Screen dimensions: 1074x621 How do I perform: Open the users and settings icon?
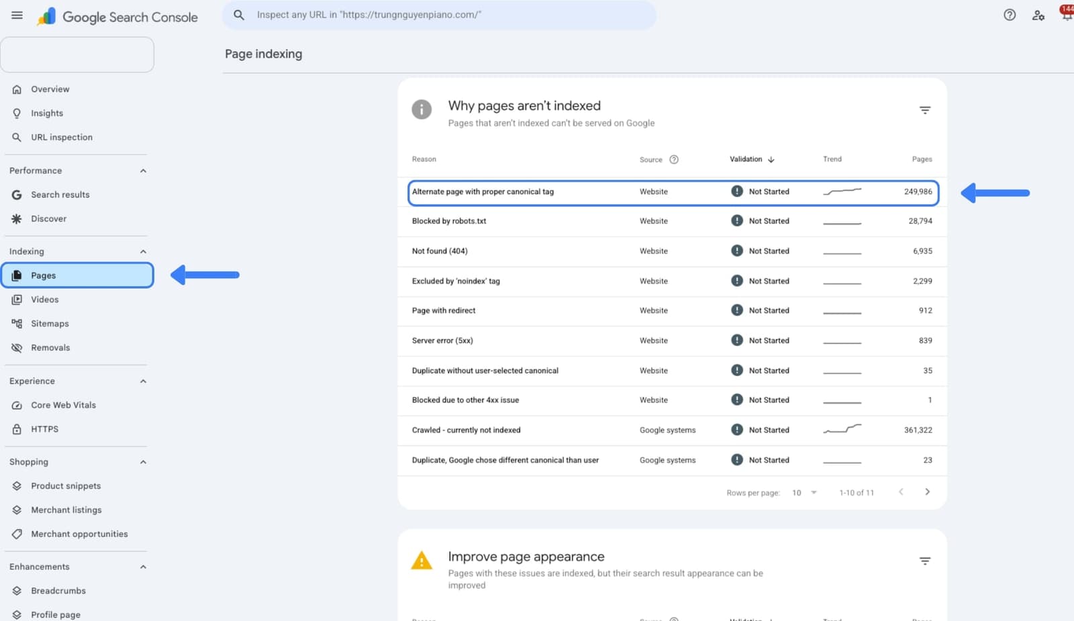coord(1038,15)
